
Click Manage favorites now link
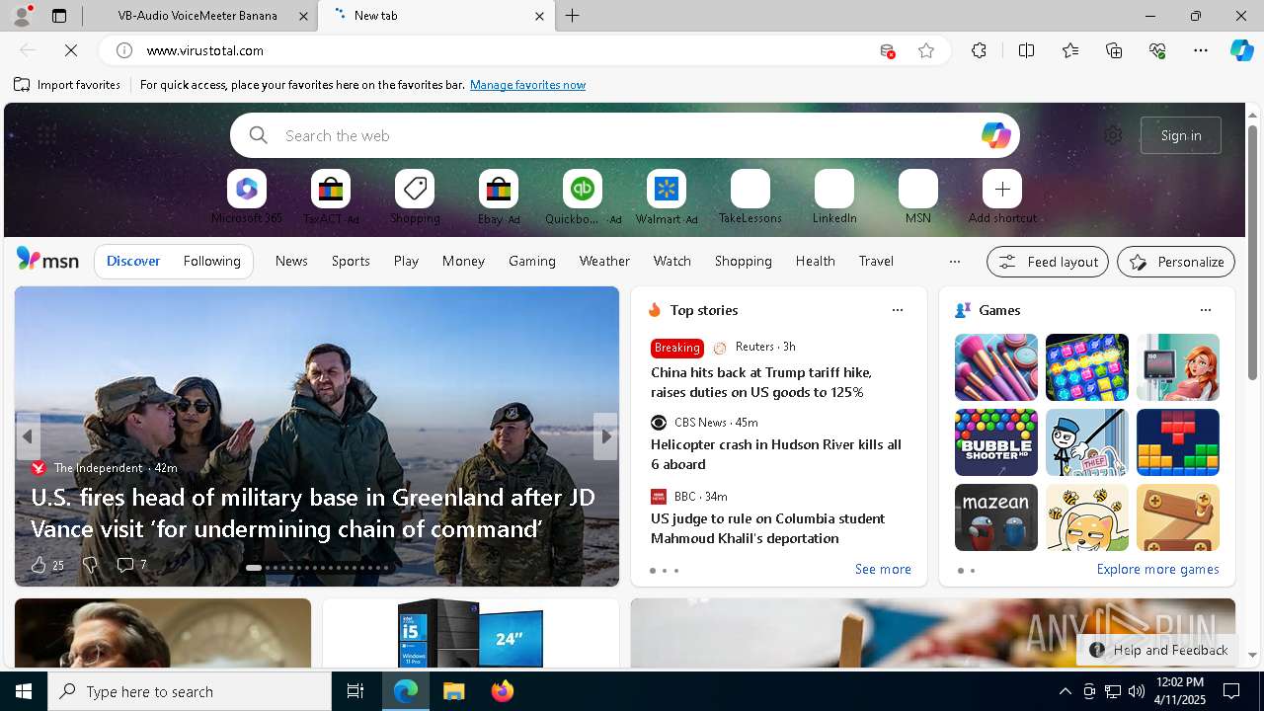click(527, 85)
